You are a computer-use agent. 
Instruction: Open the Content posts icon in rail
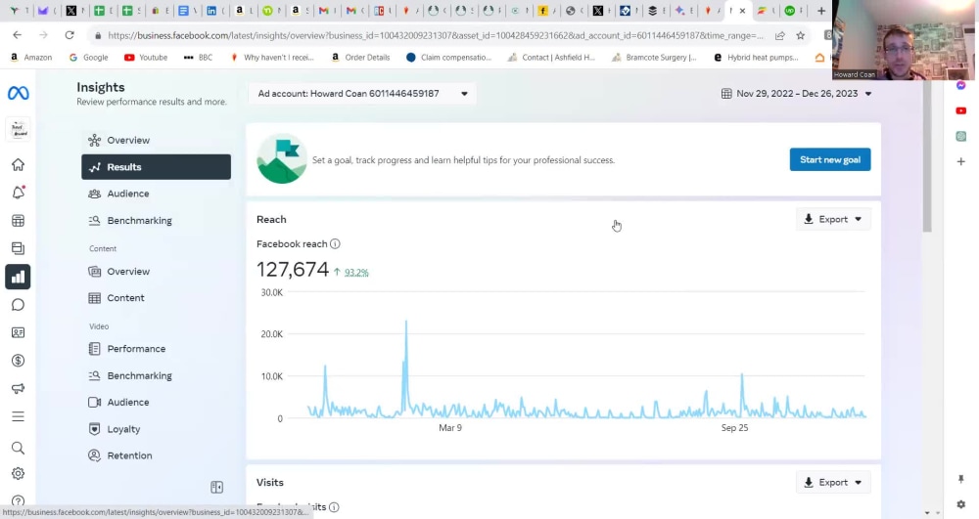[x=18, y=248]
